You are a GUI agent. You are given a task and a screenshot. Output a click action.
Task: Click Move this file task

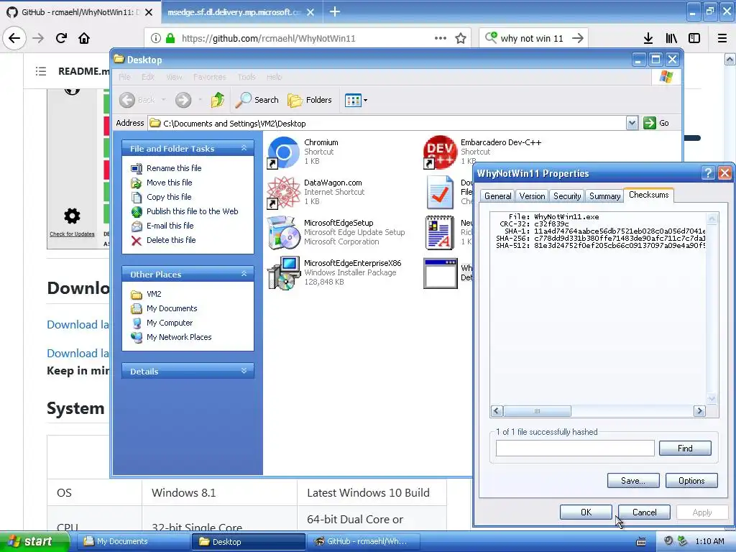pos(169,183)
